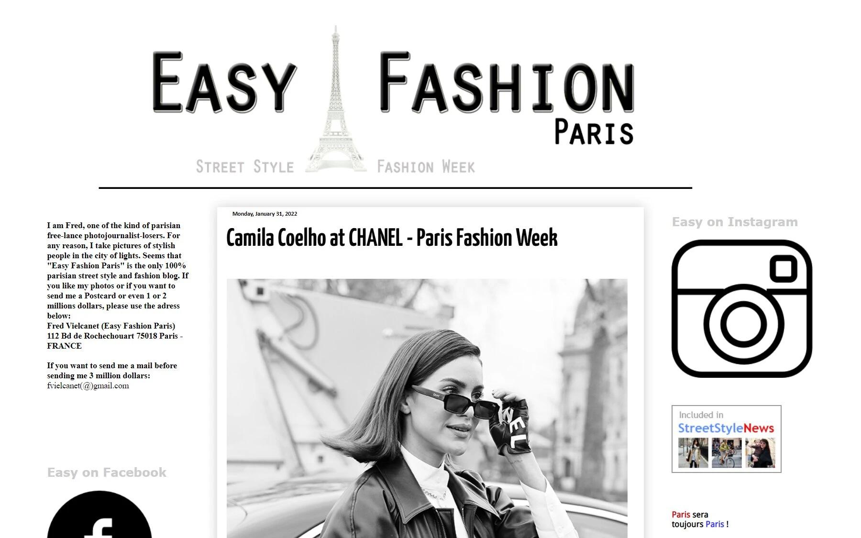Click the fvielcanet gmail email address
This screenshot has width=861, height=538.
click(88, 386)
